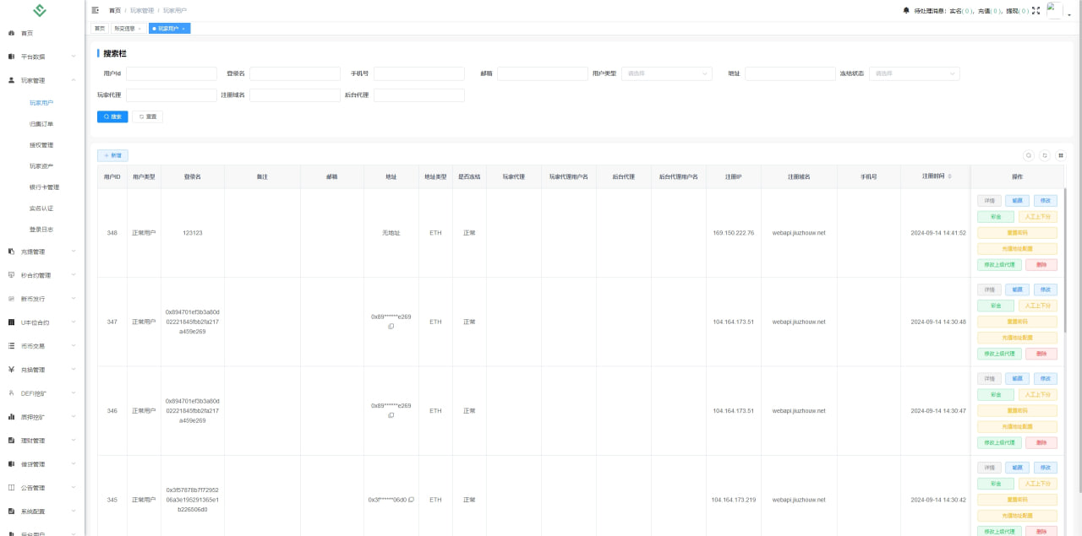Click the U本位合约 sidebar icon
Viewport: 1082px width, 536px height.
tap(11, 322)
